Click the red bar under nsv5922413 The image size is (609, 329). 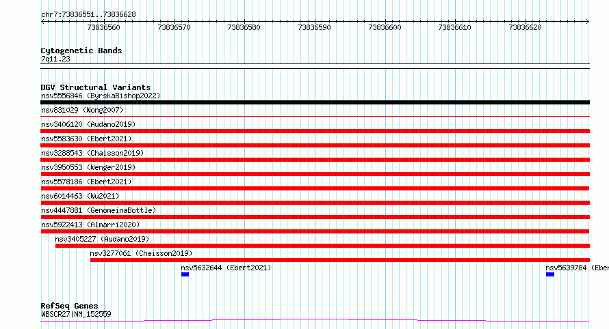(315, 231)
